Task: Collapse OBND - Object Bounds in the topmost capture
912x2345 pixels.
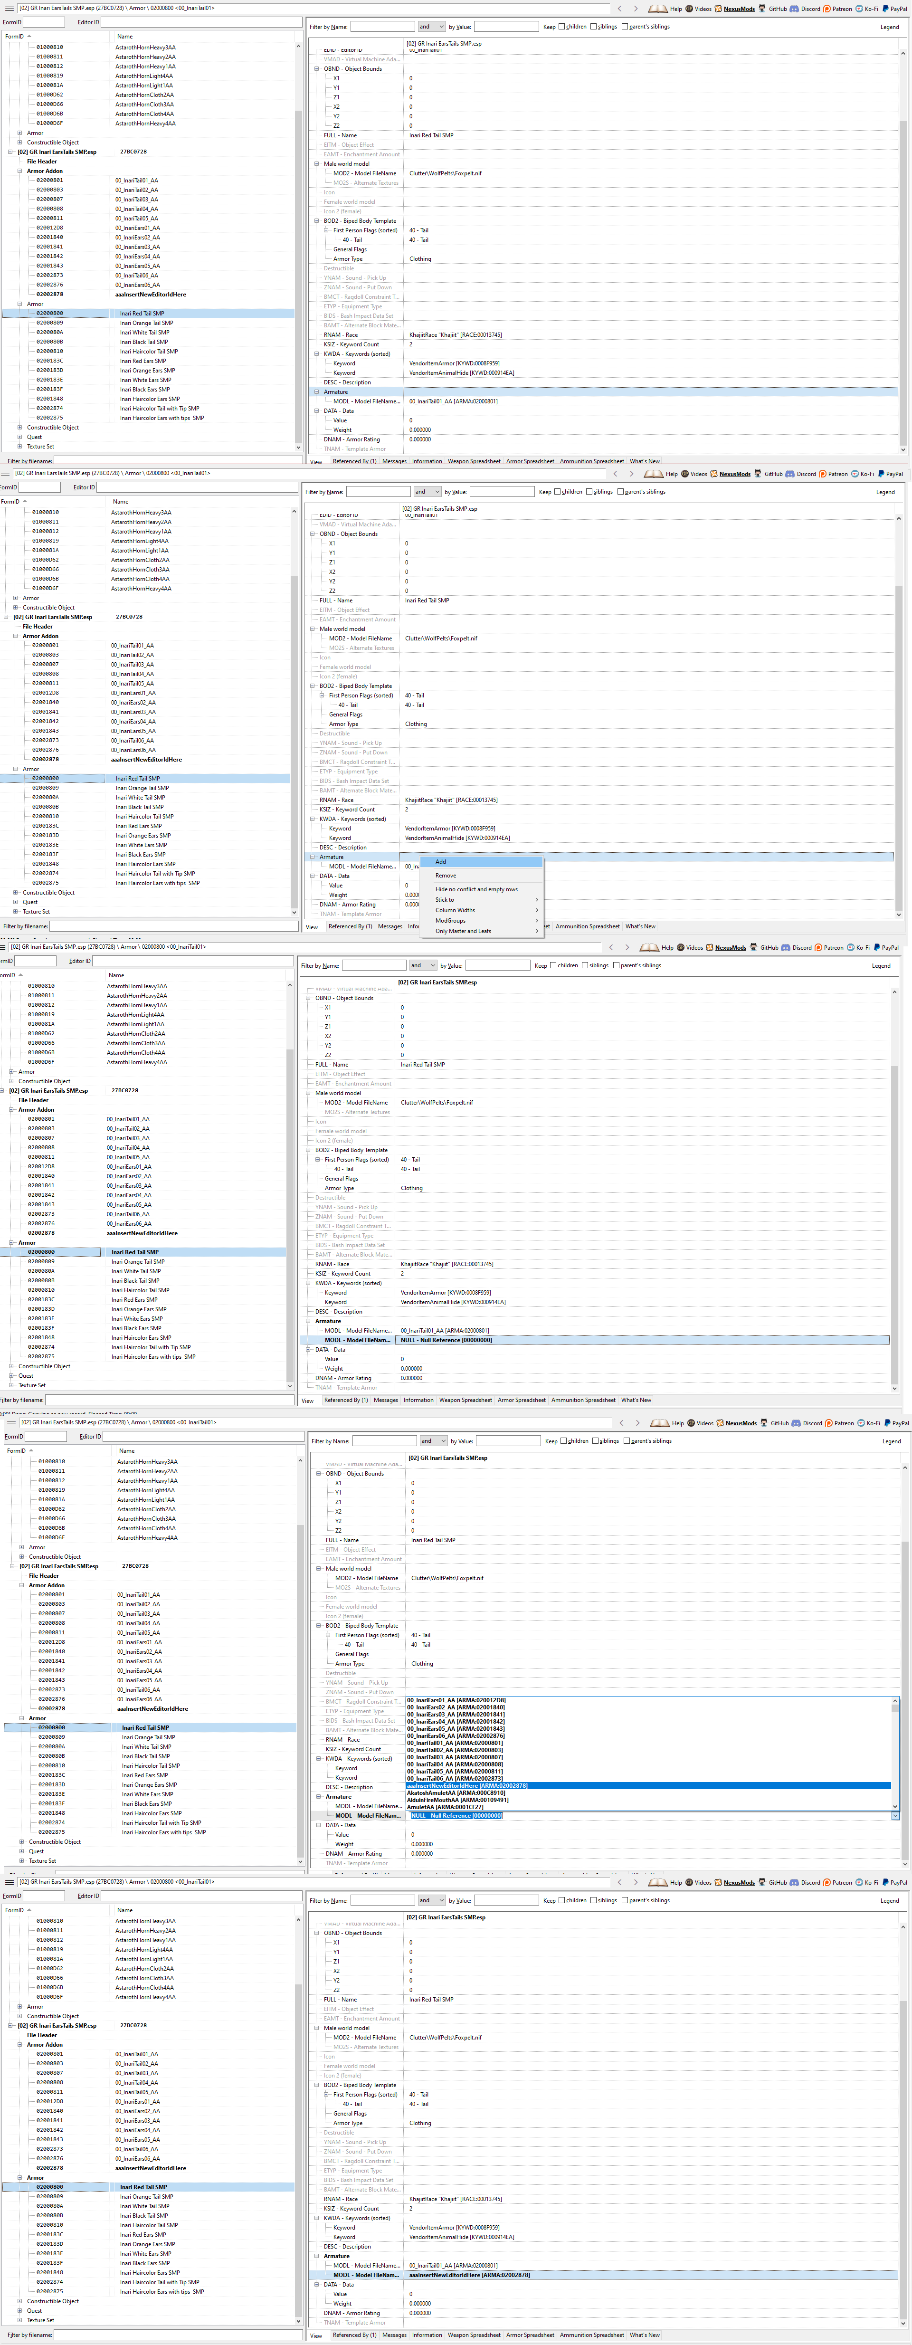Action: click(317, 68)
